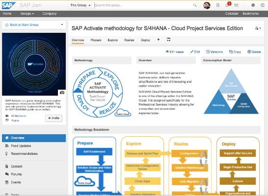
Task: Click the Invite button
Action: pyautogui.click(x=54, y=118)
